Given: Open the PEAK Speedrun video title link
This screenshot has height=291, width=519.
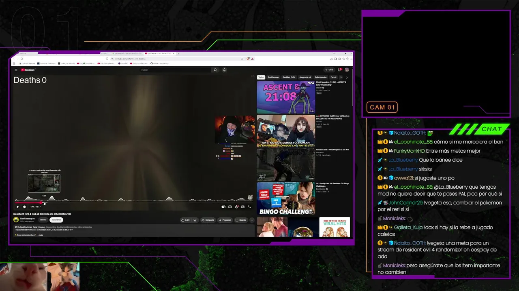Looking at the screenshot, I should (x=331, y=83).
